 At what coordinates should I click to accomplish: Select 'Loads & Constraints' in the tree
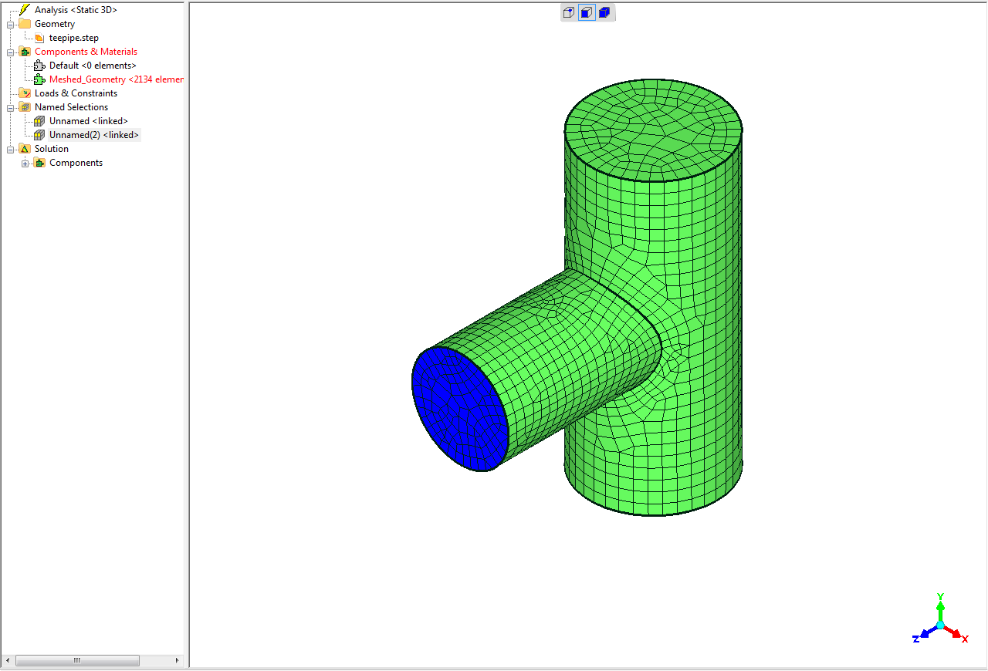click(x=76, y=93)
